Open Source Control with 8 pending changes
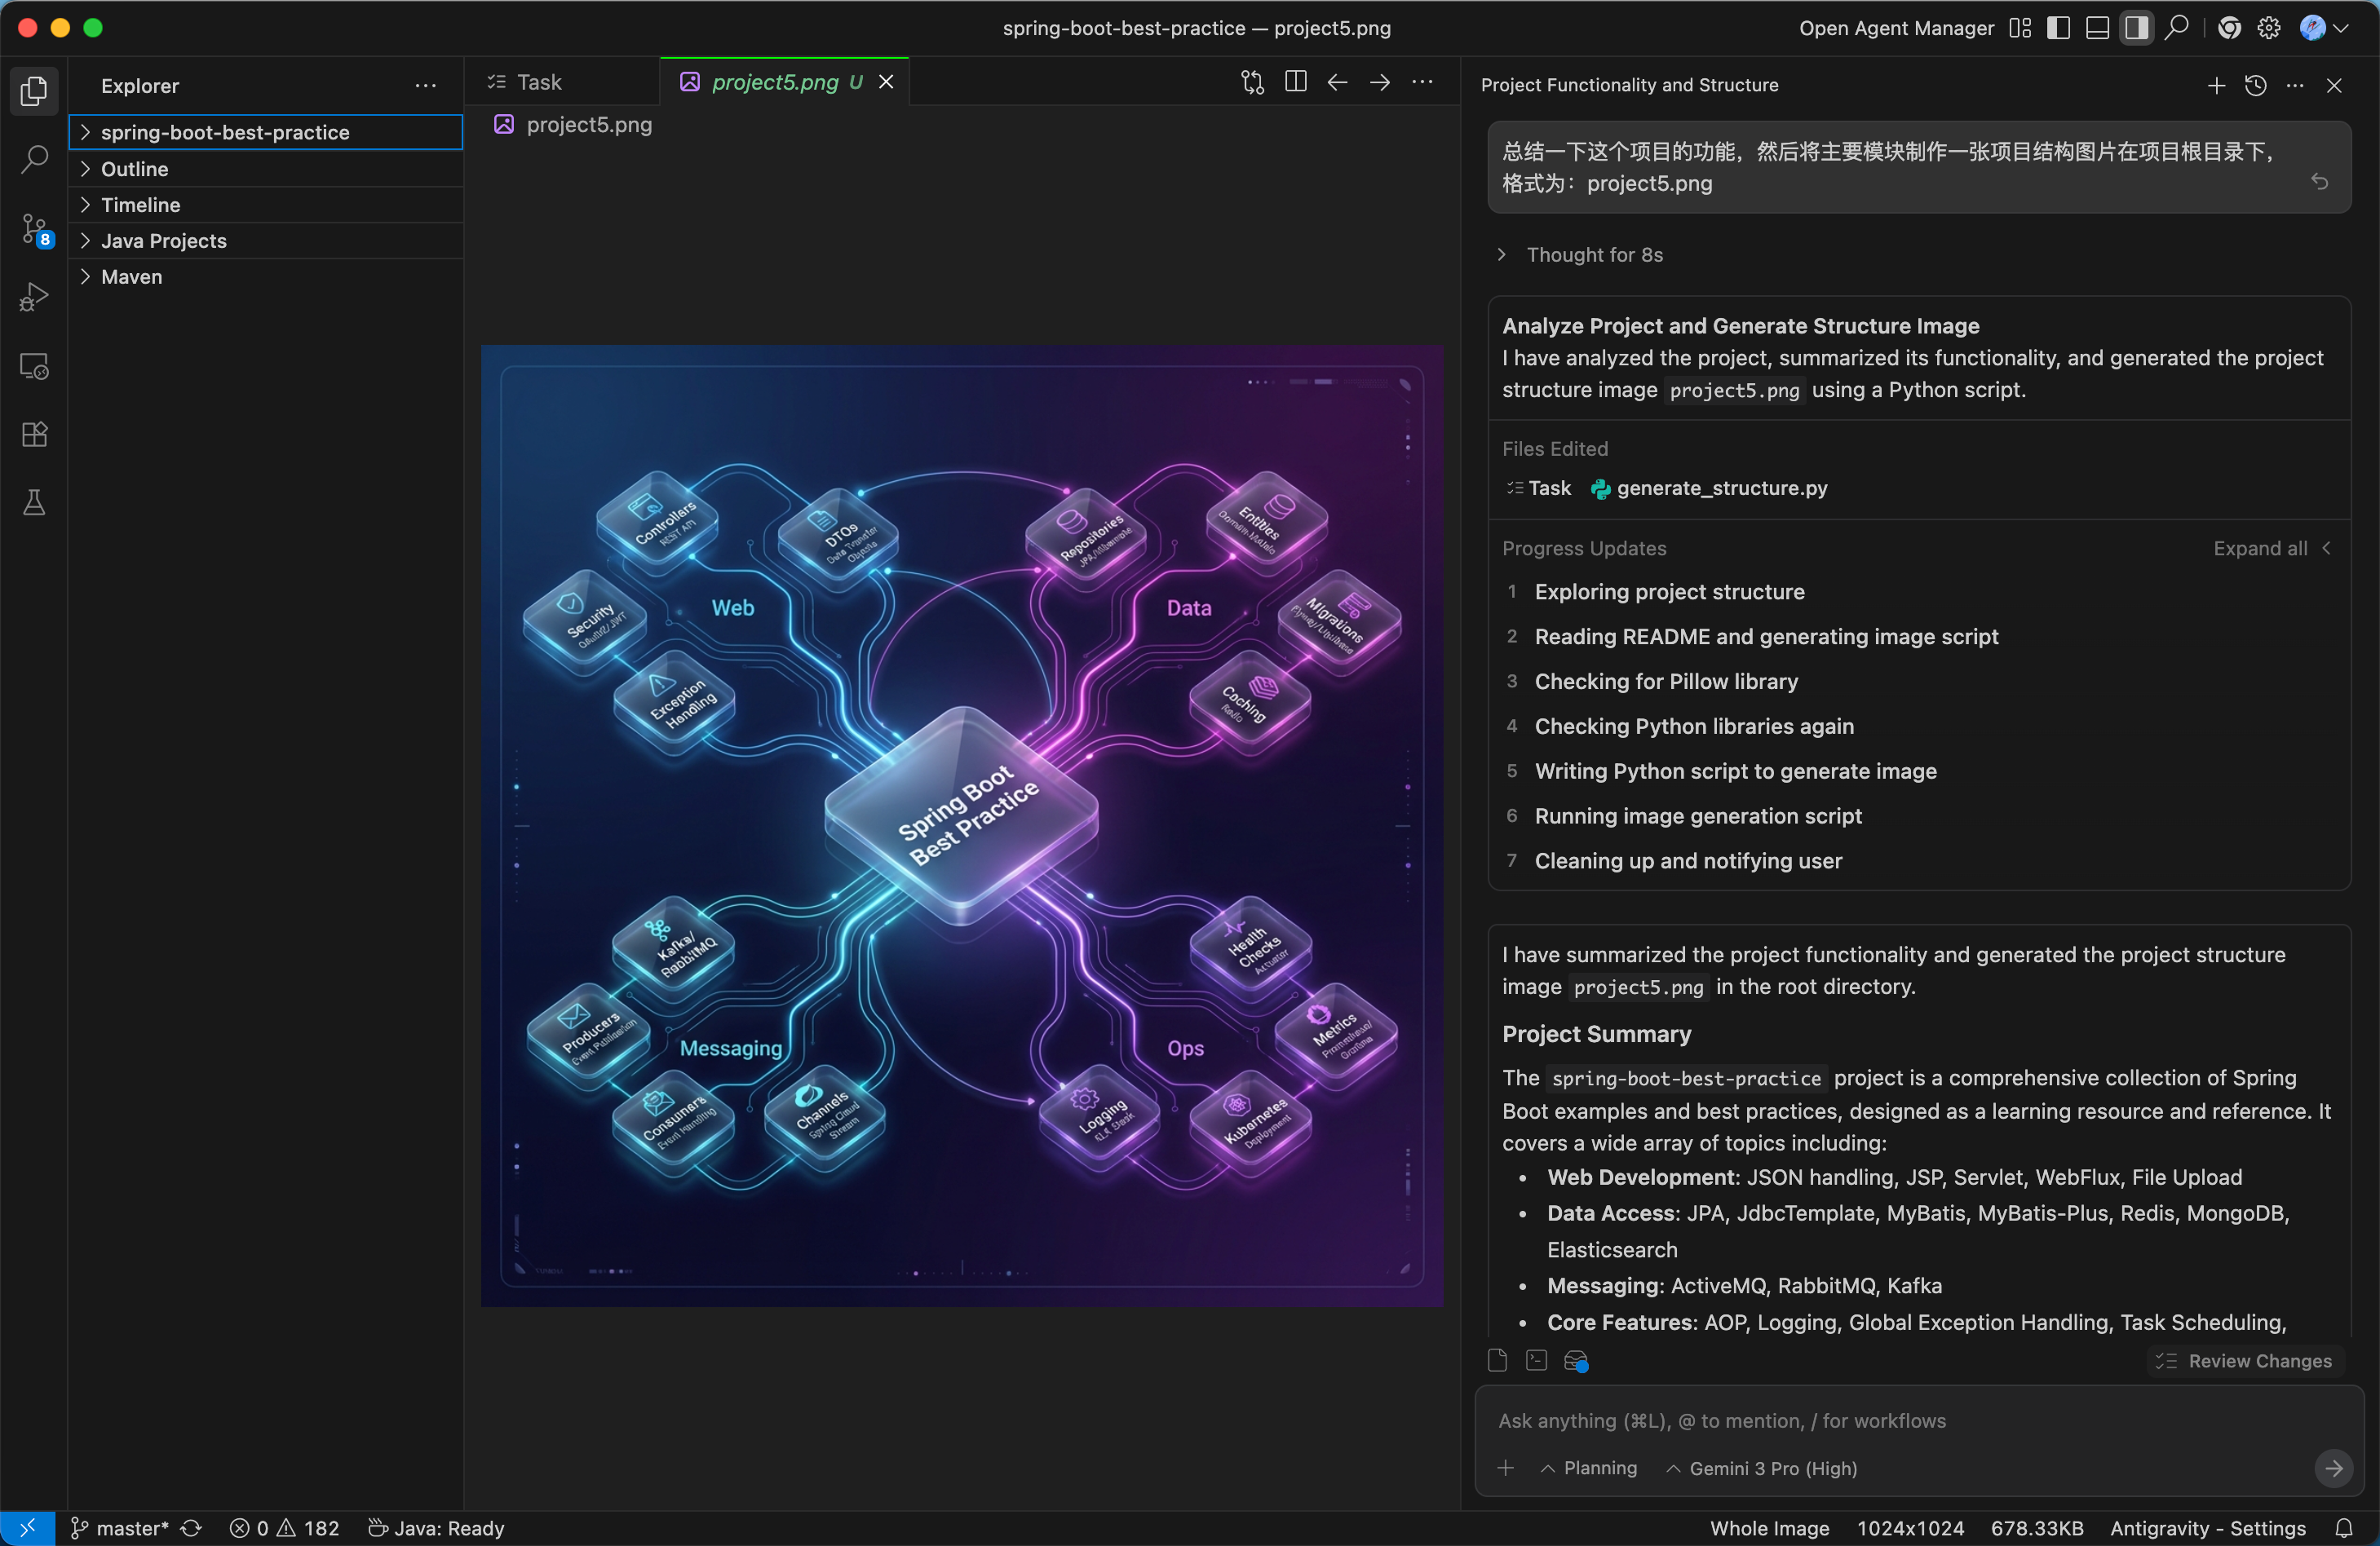2380x1546 pixels. 34,228
